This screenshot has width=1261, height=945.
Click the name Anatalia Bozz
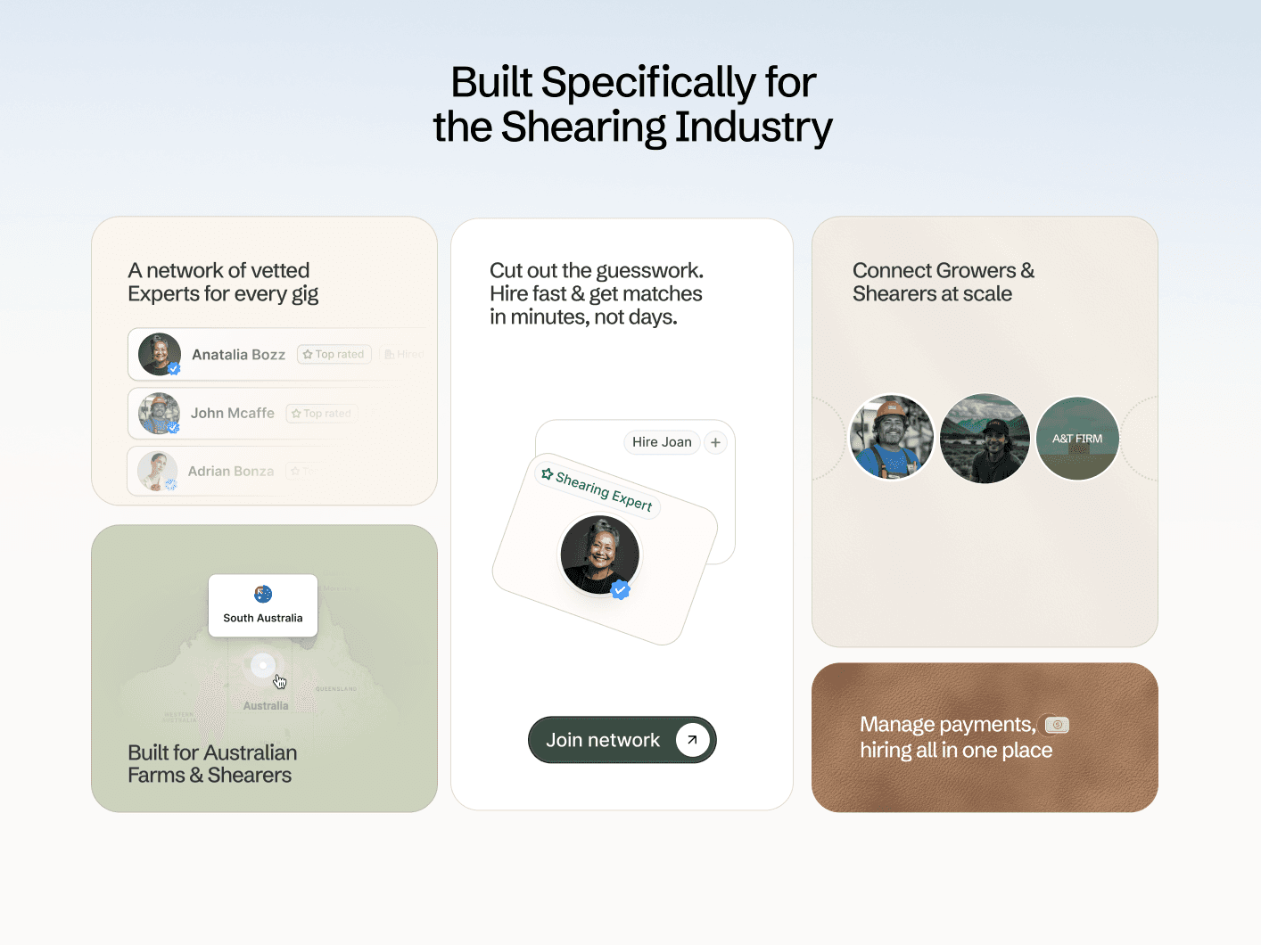pos(238,355)
